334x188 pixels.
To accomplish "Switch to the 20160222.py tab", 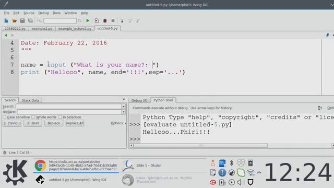I will [15, 29].
